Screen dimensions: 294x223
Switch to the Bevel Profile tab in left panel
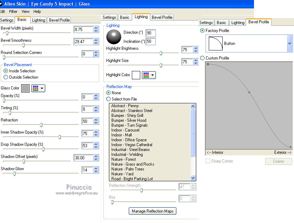point(59,20)
